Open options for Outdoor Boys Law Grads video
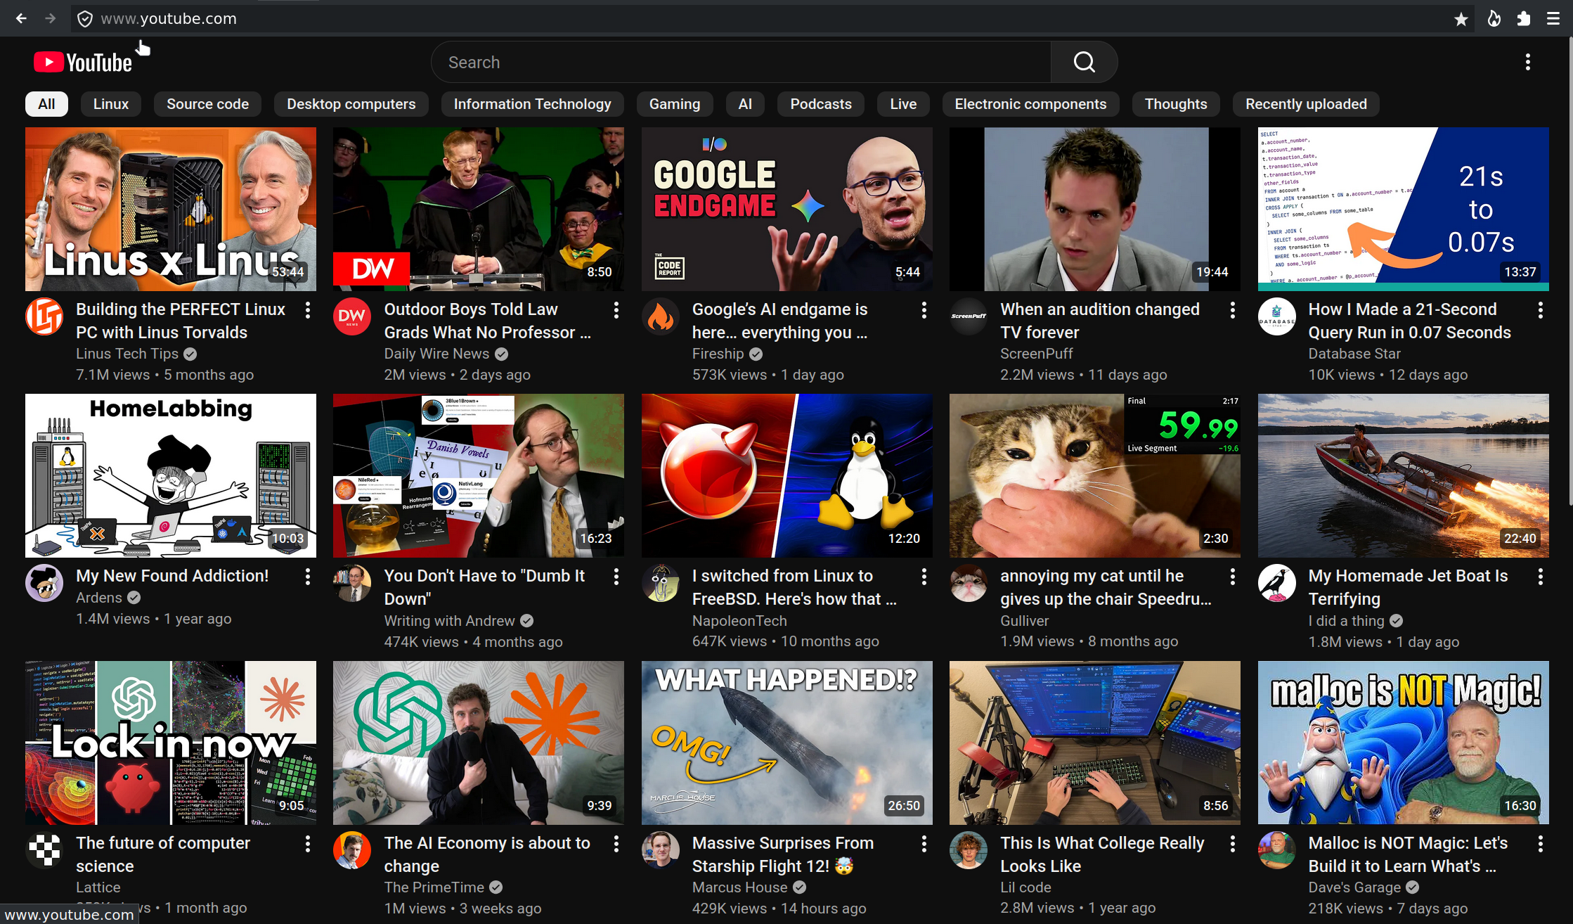The width and height of the screenshot is (1573, 924). click(616, 310)
